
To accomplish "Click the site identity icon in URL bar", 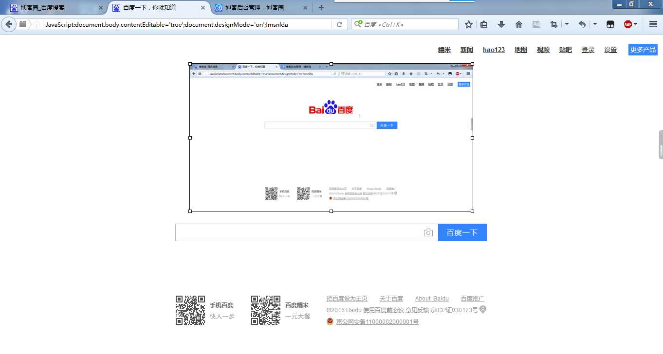I will click(23, 24).
